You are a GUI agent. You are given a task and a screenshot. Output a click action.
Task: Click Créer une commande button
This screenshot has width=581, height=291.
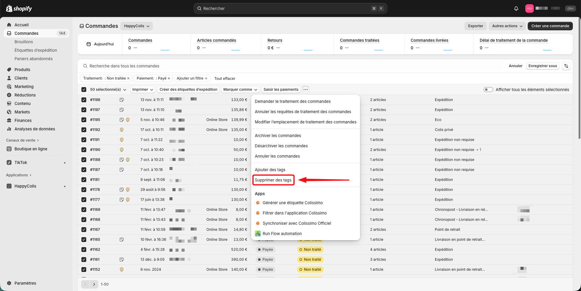coord(550,26)
